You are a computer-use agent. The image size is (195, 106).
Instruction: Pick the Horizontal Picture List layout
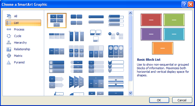point(96,51)
